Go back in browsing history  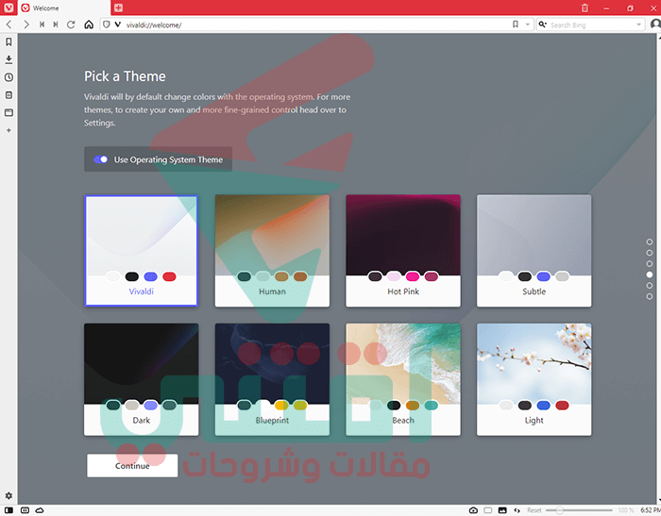(8, 25)
